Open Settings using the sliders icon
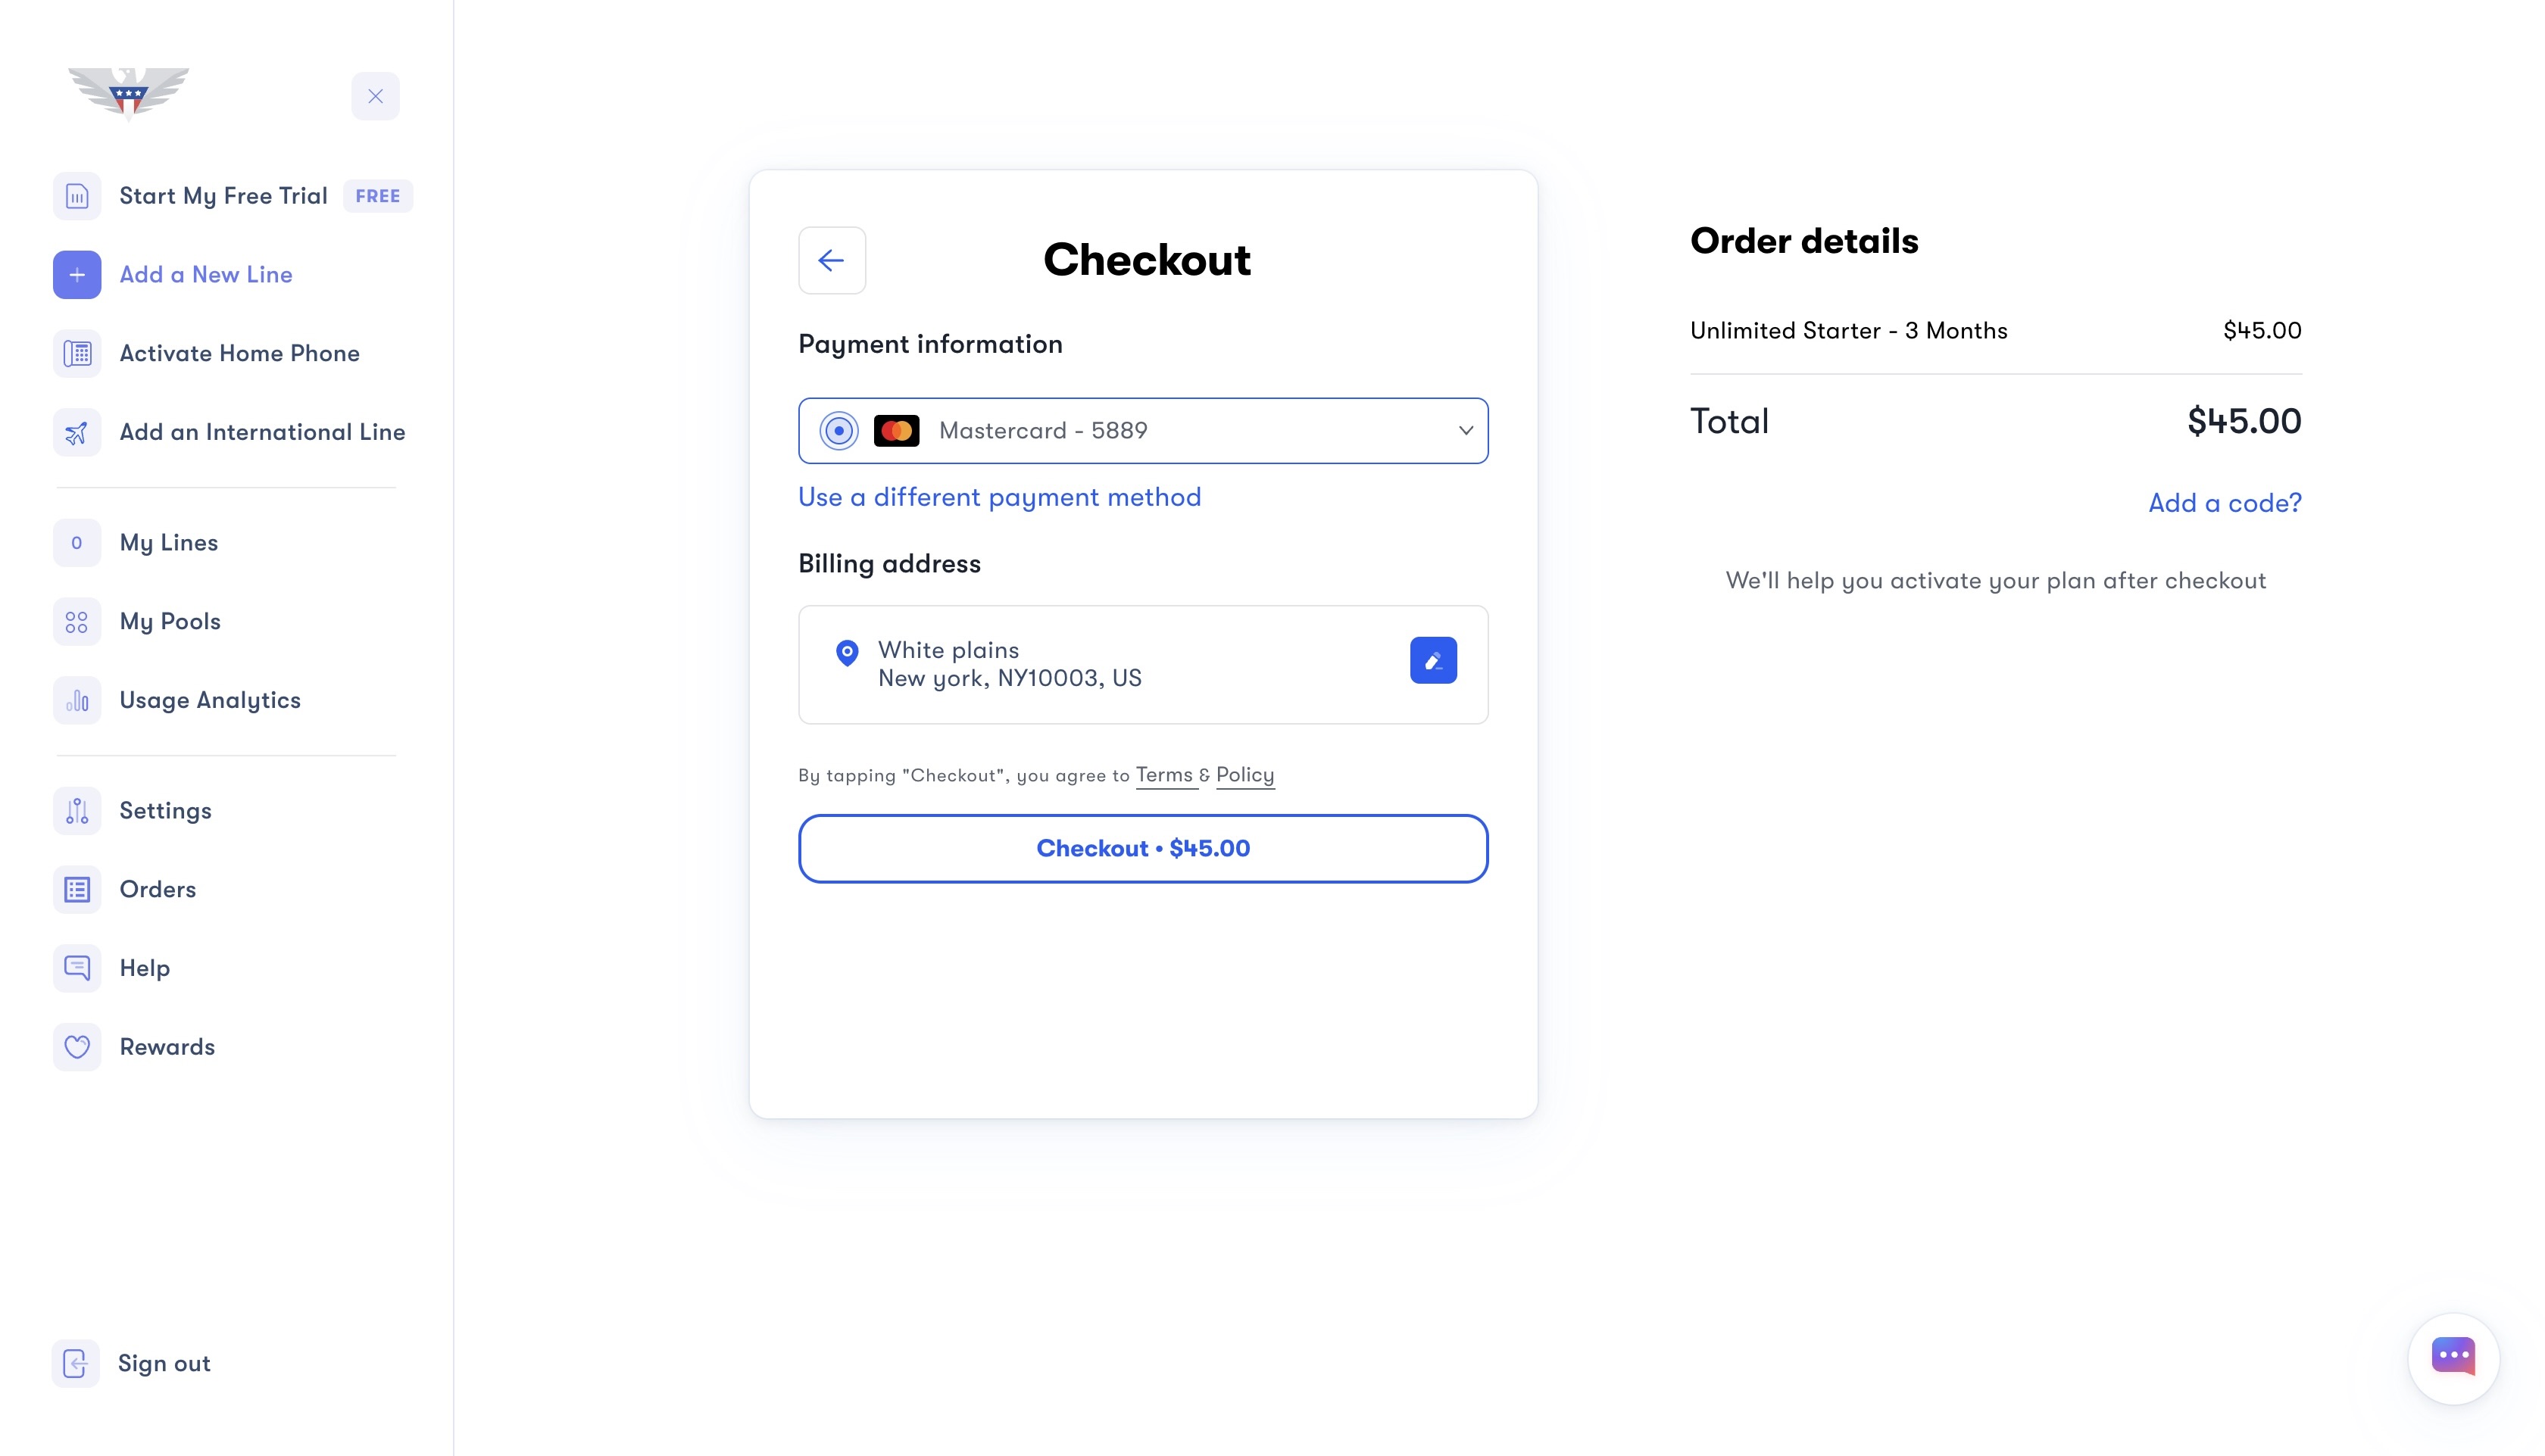The height and width of the screenshot is (1456, 2545). [x=76, y=810]
